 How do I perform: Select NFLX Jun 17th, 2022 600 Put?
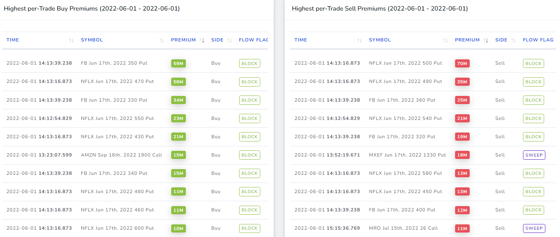pyautogui.click(x=118, y=228)
